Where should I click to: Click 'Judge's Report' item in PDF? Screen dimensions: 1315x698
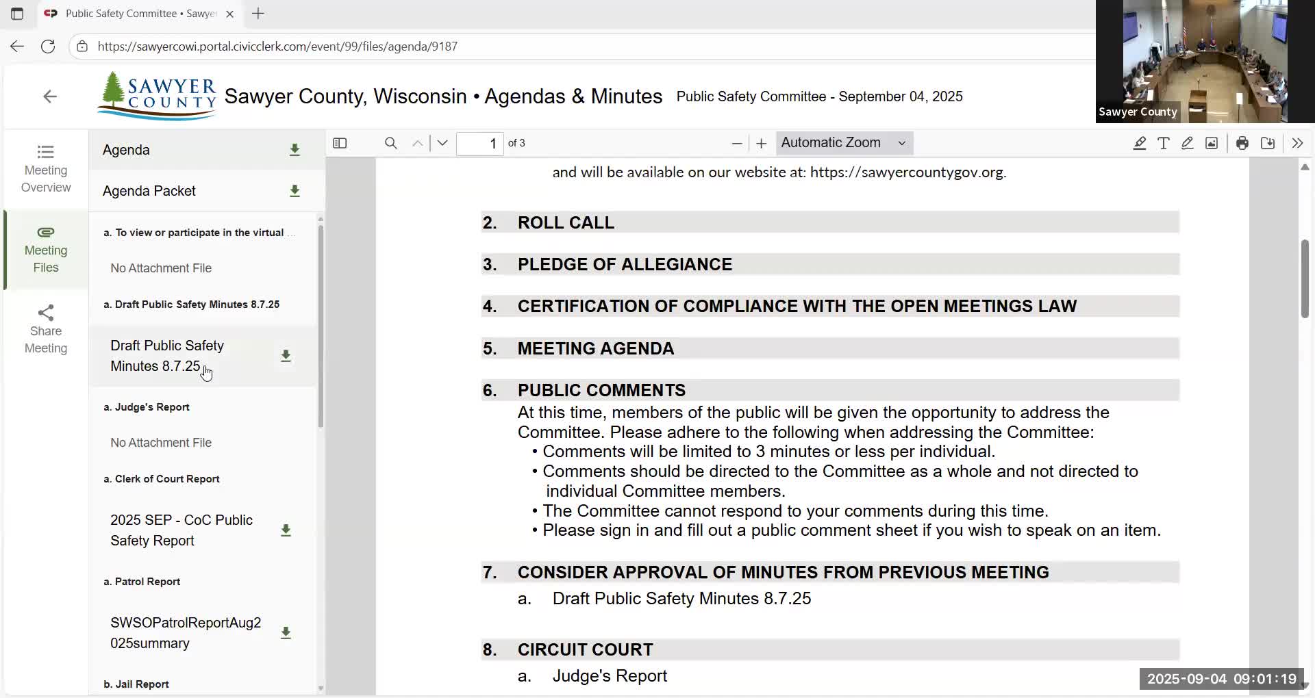click(x=610, y=676)
